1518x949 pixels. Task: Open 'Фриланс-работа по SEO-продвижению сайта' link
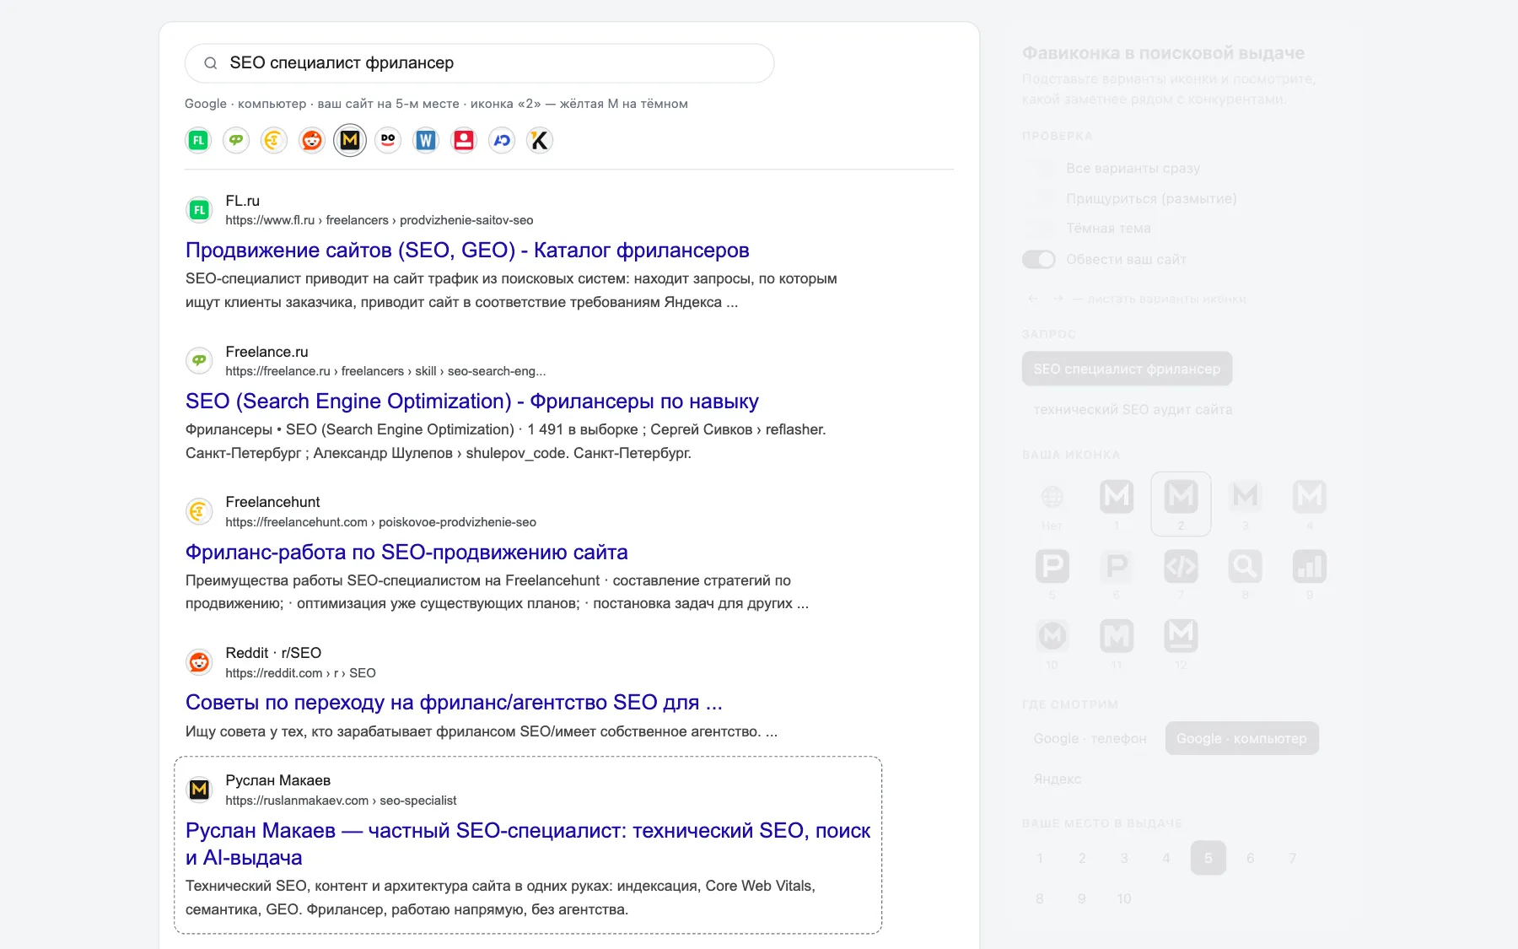click(406, 552)
